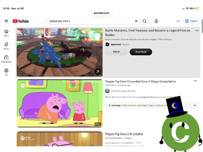Open the ad external link arrow icon

[98, 72]
